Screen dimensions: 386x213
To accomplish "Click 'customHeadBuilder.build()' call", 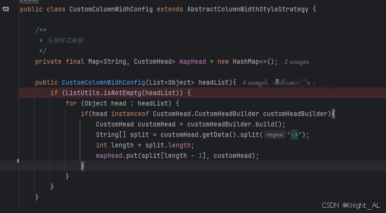I will [234, 124].
